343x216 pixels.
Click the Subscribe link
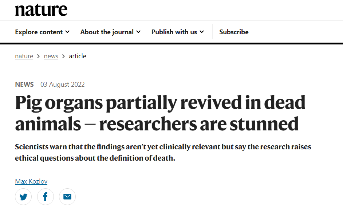(234, 32)
